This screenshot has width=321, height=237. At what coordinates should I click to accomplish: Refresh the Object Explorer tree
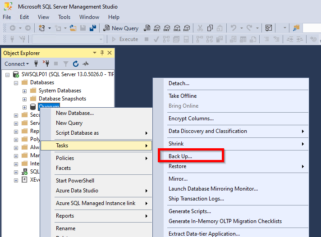76,64
